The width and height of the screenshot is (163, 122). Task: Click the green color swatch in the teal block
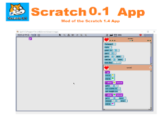pos(113,78)
